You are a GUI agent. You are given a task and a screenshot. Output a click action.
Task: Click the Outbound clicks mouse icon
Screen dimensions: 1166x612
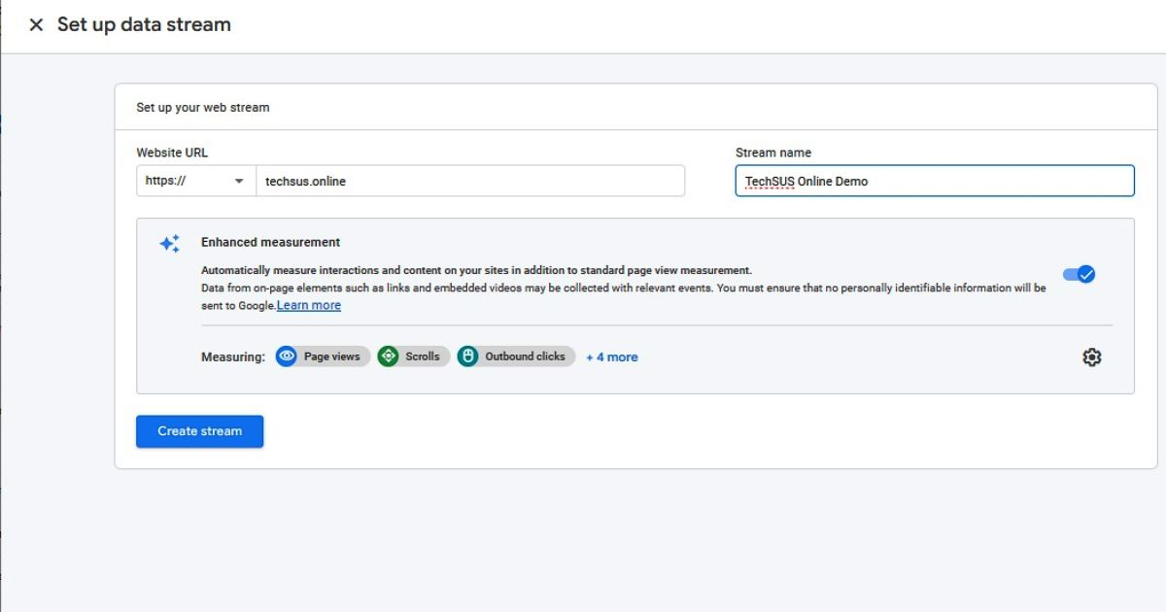468,357
